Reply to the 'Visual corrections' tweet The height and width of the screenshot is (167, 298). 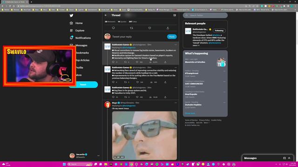tap(113, 62)
